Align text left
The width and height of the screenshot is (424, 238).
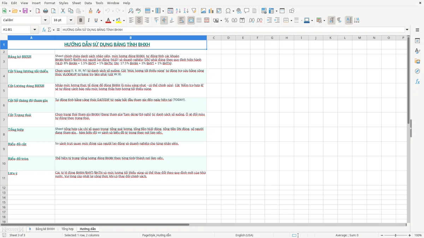[131, 20]
